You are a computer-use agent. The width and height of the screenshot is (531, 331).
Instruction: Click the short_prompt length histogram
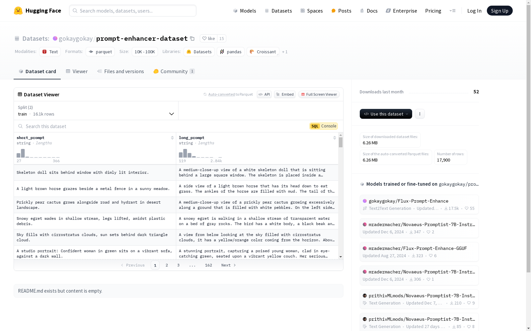click(x=38, y=153)
